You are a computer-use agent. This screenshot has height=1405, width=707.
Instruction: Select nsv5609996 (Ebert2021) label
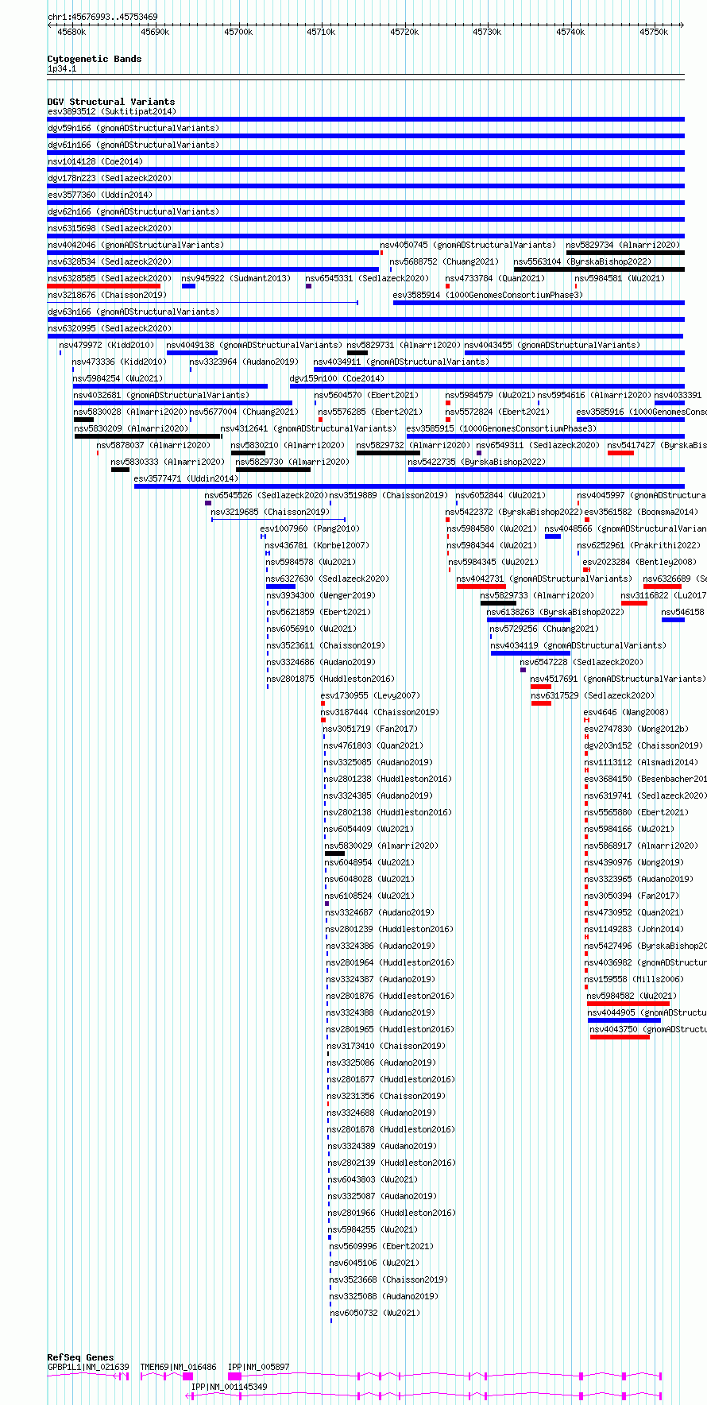pos(381,1246)
